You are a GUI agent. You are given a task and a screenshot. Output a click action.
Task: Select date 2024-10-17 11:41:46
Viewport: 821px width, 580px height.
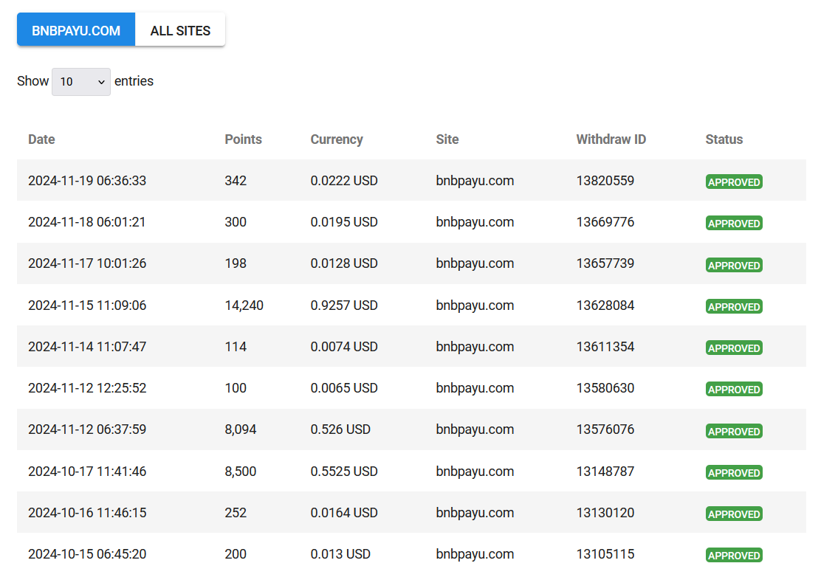(87, 471)
